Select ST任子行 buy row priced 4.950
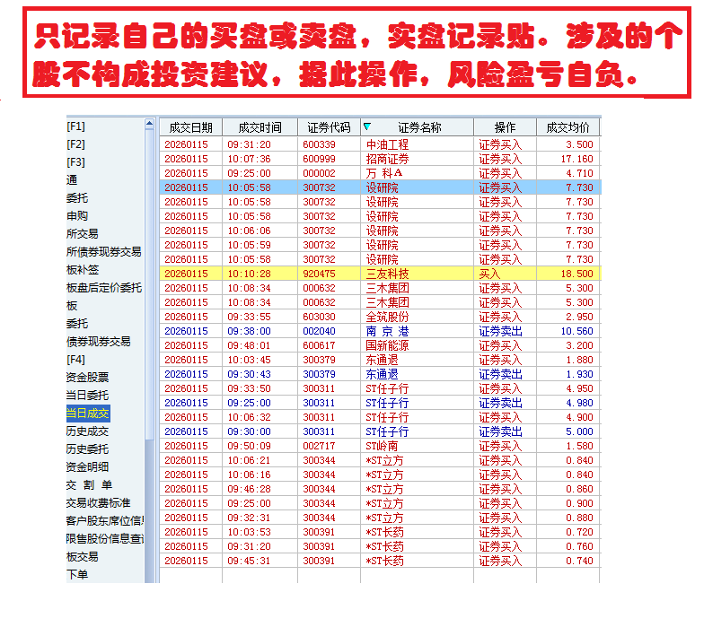704x627 pixels. coord(380,388)
